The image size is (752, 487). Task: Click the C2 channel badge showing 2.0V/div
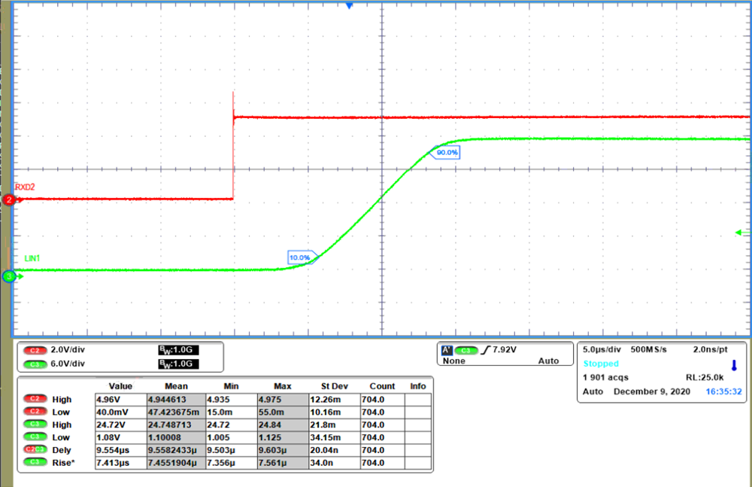tap(35, 350)
